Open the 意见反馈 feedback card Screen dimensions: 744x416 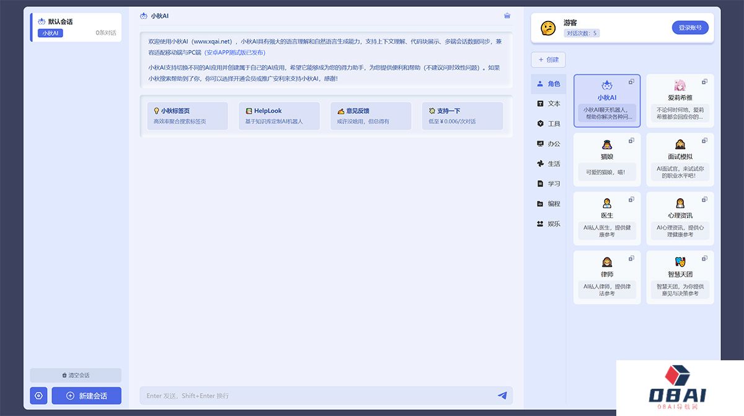tap(371, 116)
